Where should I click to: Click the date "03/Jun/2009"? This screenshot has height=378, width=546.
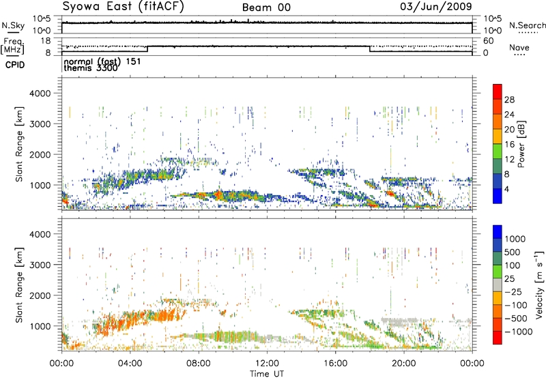click(436, 6)
